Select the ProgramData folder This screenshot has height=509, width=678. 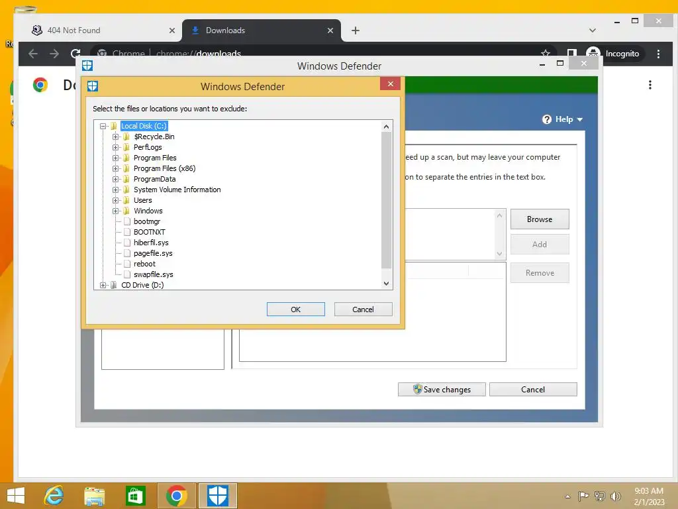154,179
